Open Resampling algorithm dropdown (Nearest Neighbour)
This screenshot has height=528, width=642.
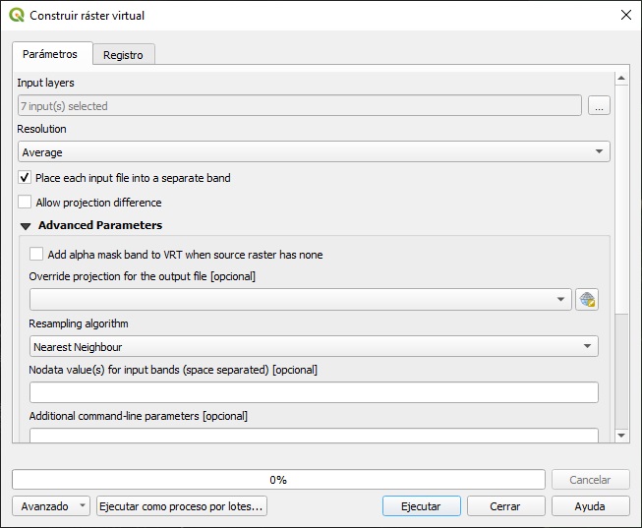pos(314,346)
